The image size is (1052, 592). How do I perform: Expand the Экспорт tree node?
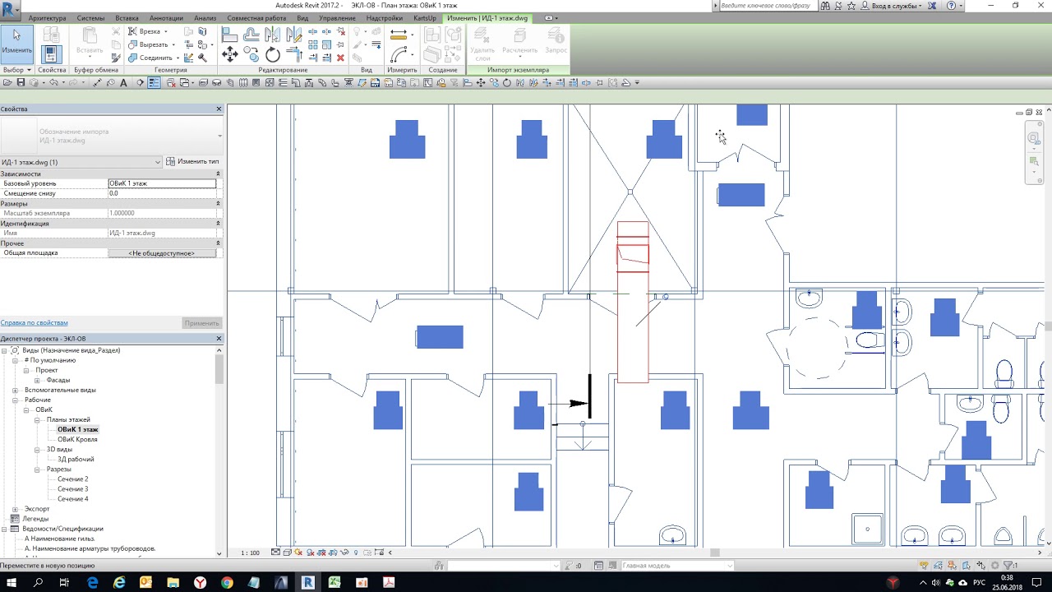click(x=16, y=509)
